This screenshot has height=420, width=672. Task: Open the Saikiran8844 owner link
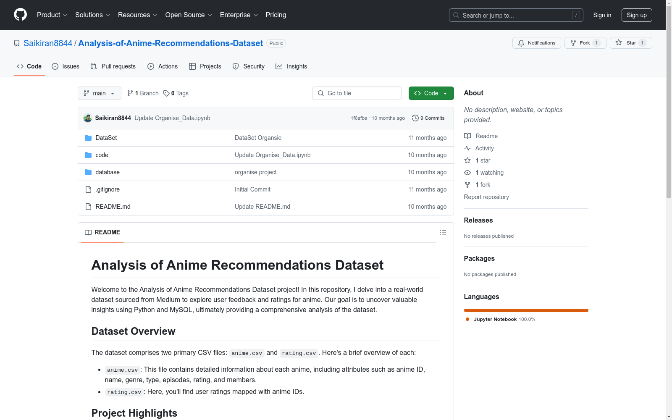coord(48,43)
